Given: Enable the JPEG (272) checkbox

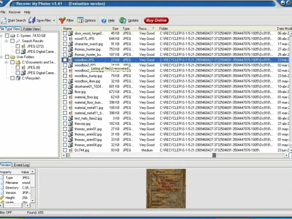Looking at the screenshot, I should point(18,46).
